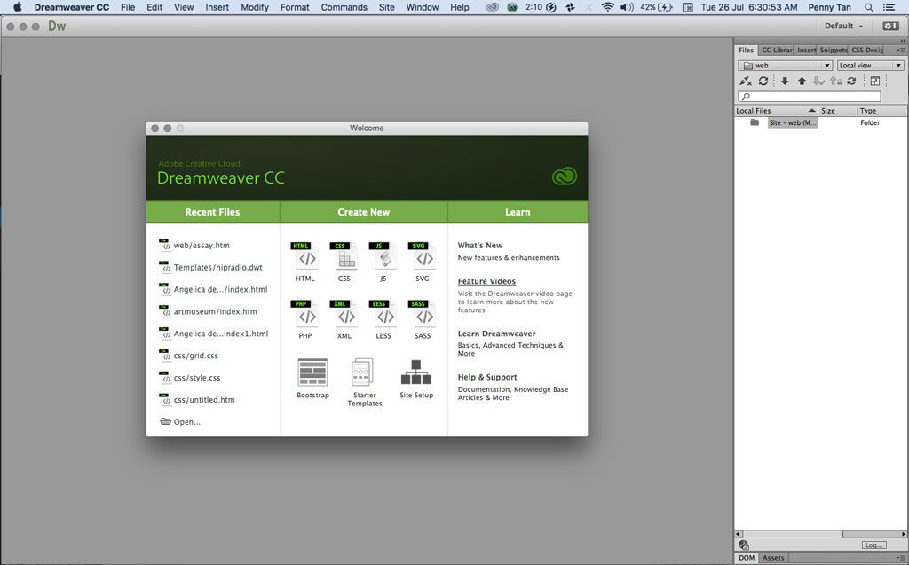Connect to remote server in Files panel

746,81
